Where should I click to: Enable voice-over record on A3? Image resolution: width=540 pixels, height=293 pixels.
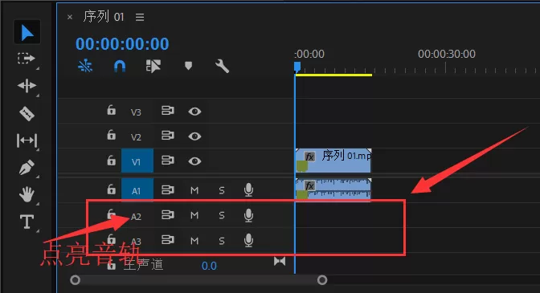pyautogui.click(x=248, y=240)
